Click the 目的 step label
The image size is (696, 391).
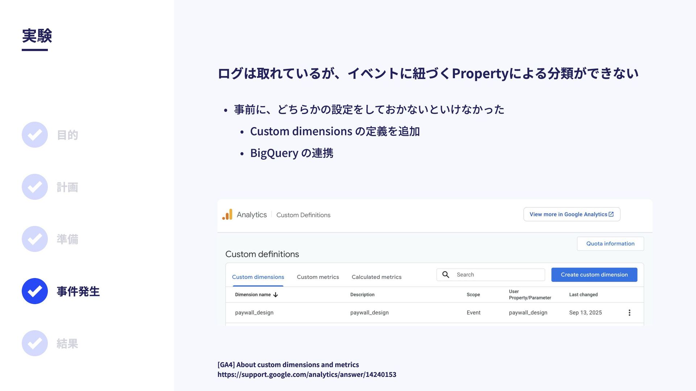coord(67,135)
